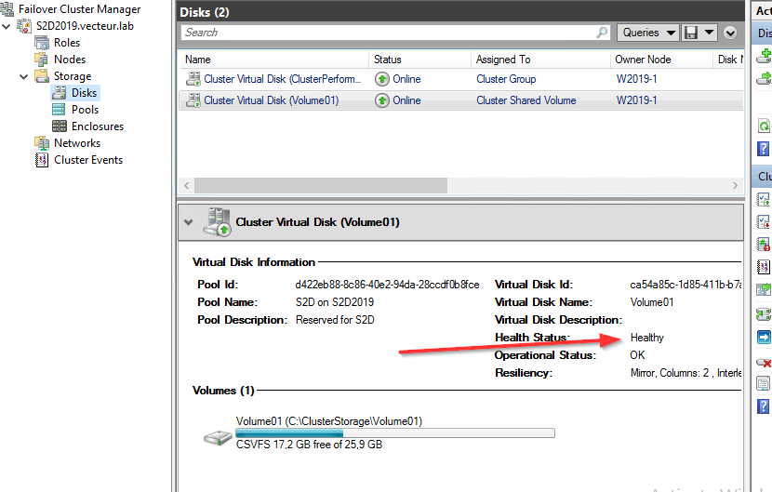This screenshot has width=772, height=492.
Task: Click the Add Disk icon in Actions pane
Action: pyautogui.click(x=765, y=55)
